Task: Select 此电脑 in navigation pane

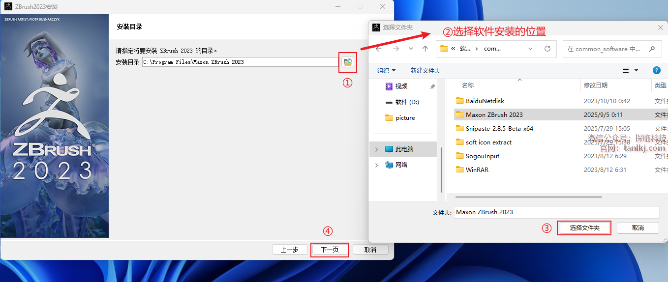Action: [x=404, y=149]
